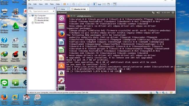Select the Ubuntu 64-bit tab

pos(80,9)
